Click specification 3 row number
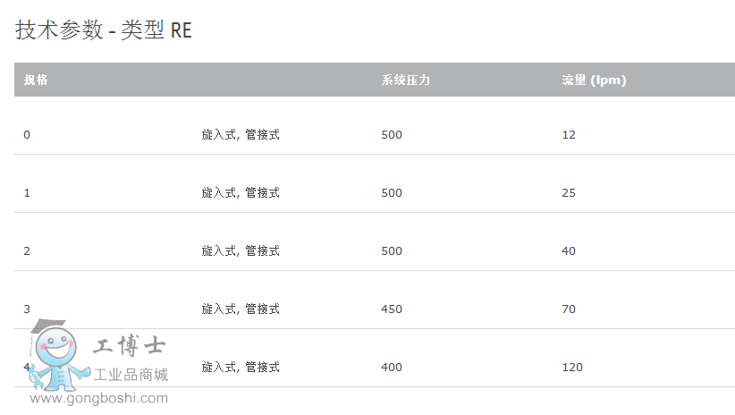Image resolution: width=735 pixels, height=415 pixels. pyautogui.click(x=27, y=309)
